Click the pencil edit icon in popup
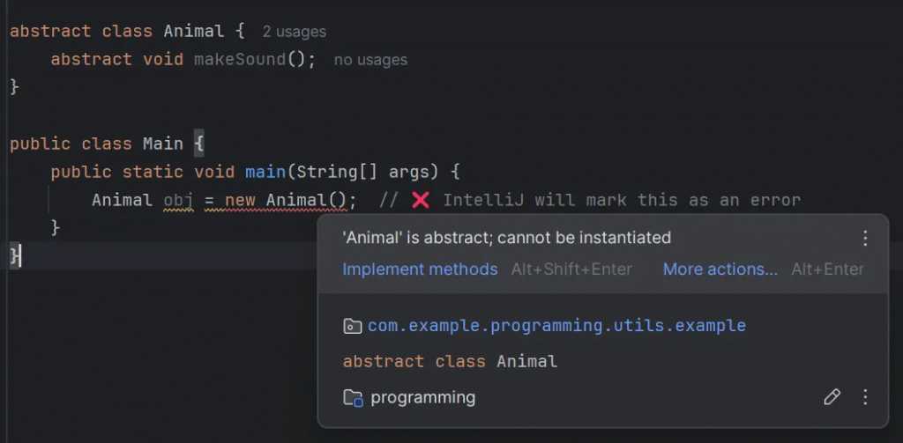 [832, 397]
